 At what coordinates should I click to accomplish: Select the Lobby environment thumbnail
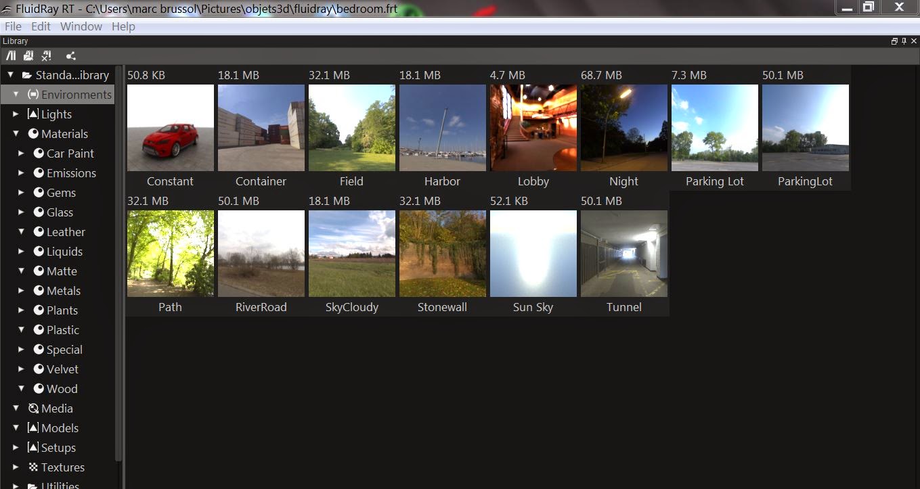click(x=533, y=128)
